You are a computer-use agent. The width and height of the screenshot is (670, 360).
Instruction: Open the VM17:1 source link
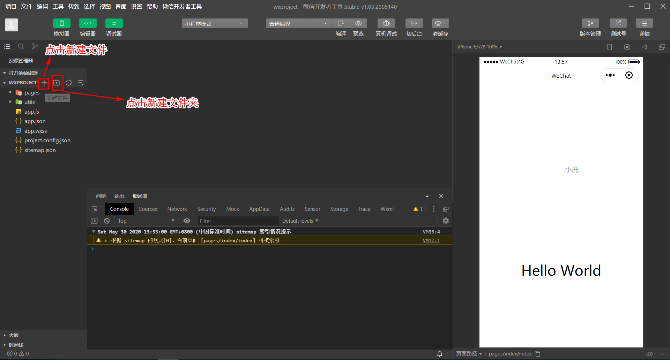431,240
